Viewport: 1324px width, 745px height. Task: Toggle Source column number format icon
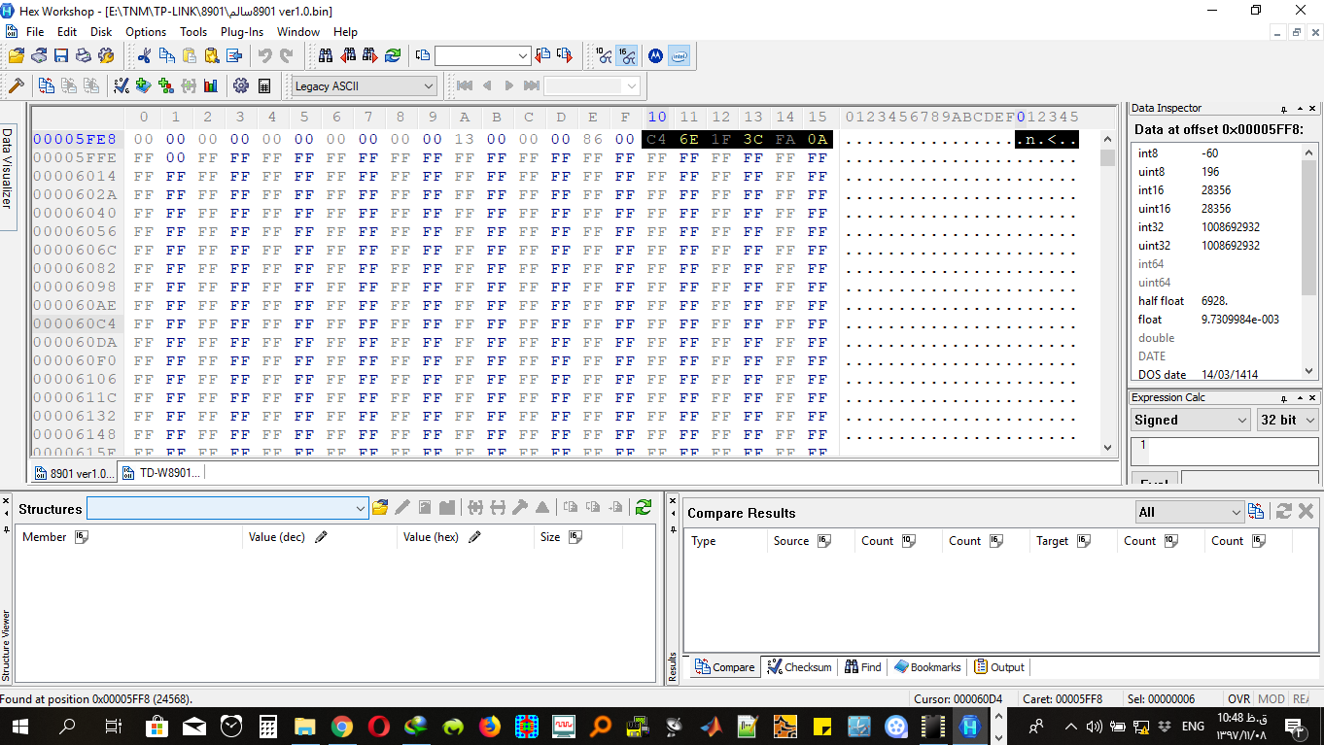point(824,541)
